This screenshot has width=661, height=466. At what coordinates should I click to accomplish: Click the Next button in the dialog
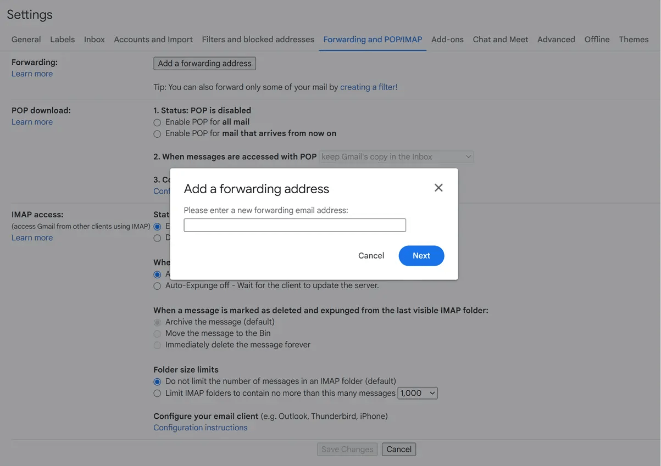(421, 255)
